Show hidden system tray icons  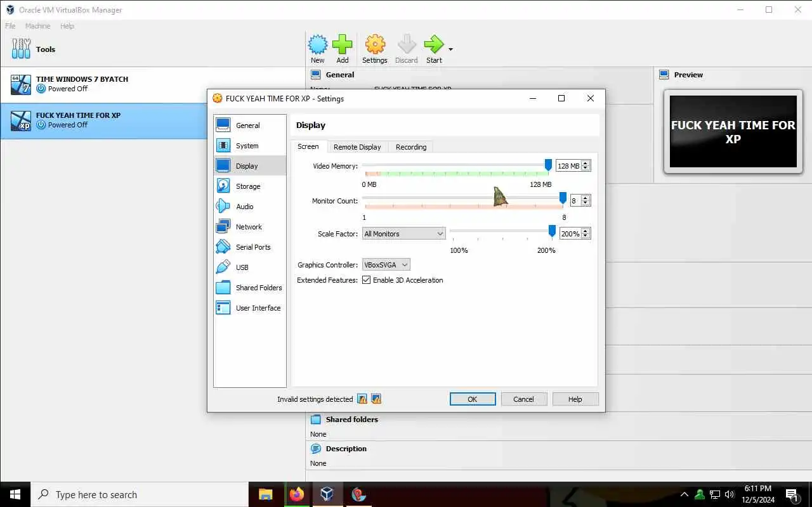[x=684, y=494]
